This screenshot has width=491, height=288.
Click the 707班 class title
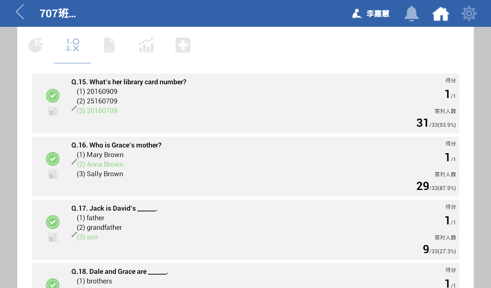(x=58, y=13)
